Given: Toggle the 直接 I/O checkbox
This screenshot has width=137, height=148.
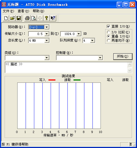Looking at the screenshot, I should (x=108, y=26).
